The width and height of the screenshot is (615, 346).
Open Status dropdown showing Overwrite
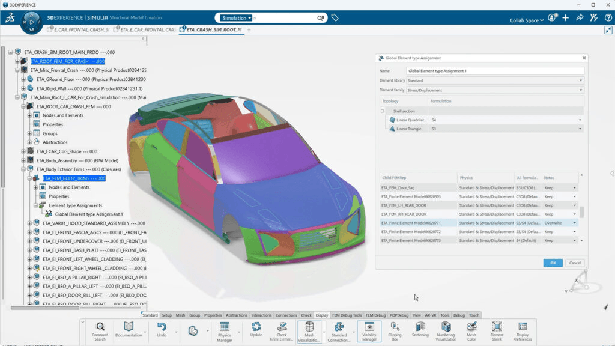tap(575, 223)
